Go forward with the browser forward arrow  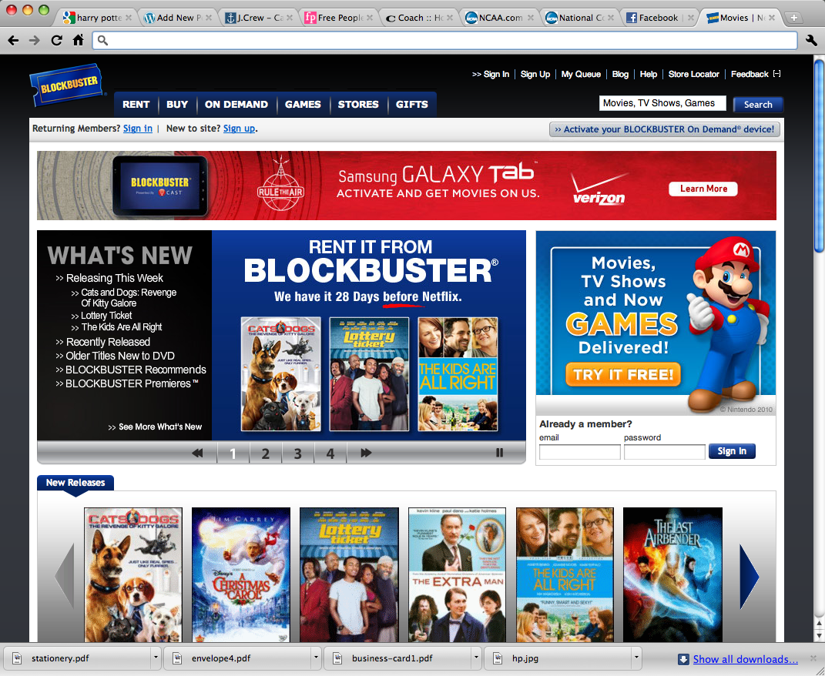click(34, 41)
